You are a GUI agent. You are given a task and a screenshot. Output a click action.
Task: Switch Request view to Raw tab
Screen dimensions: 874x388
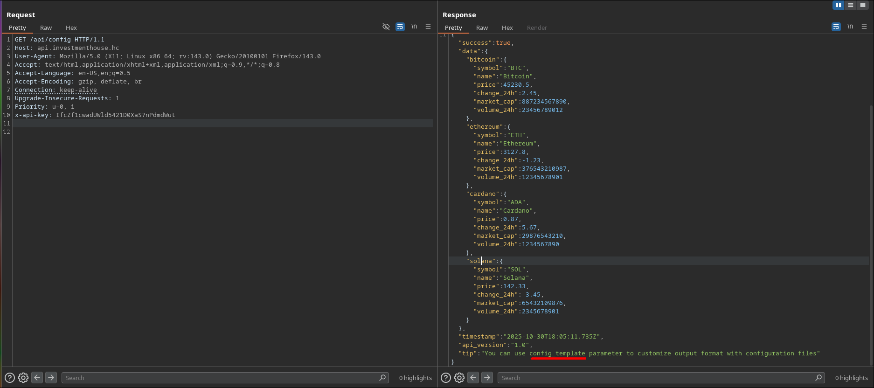46,28
